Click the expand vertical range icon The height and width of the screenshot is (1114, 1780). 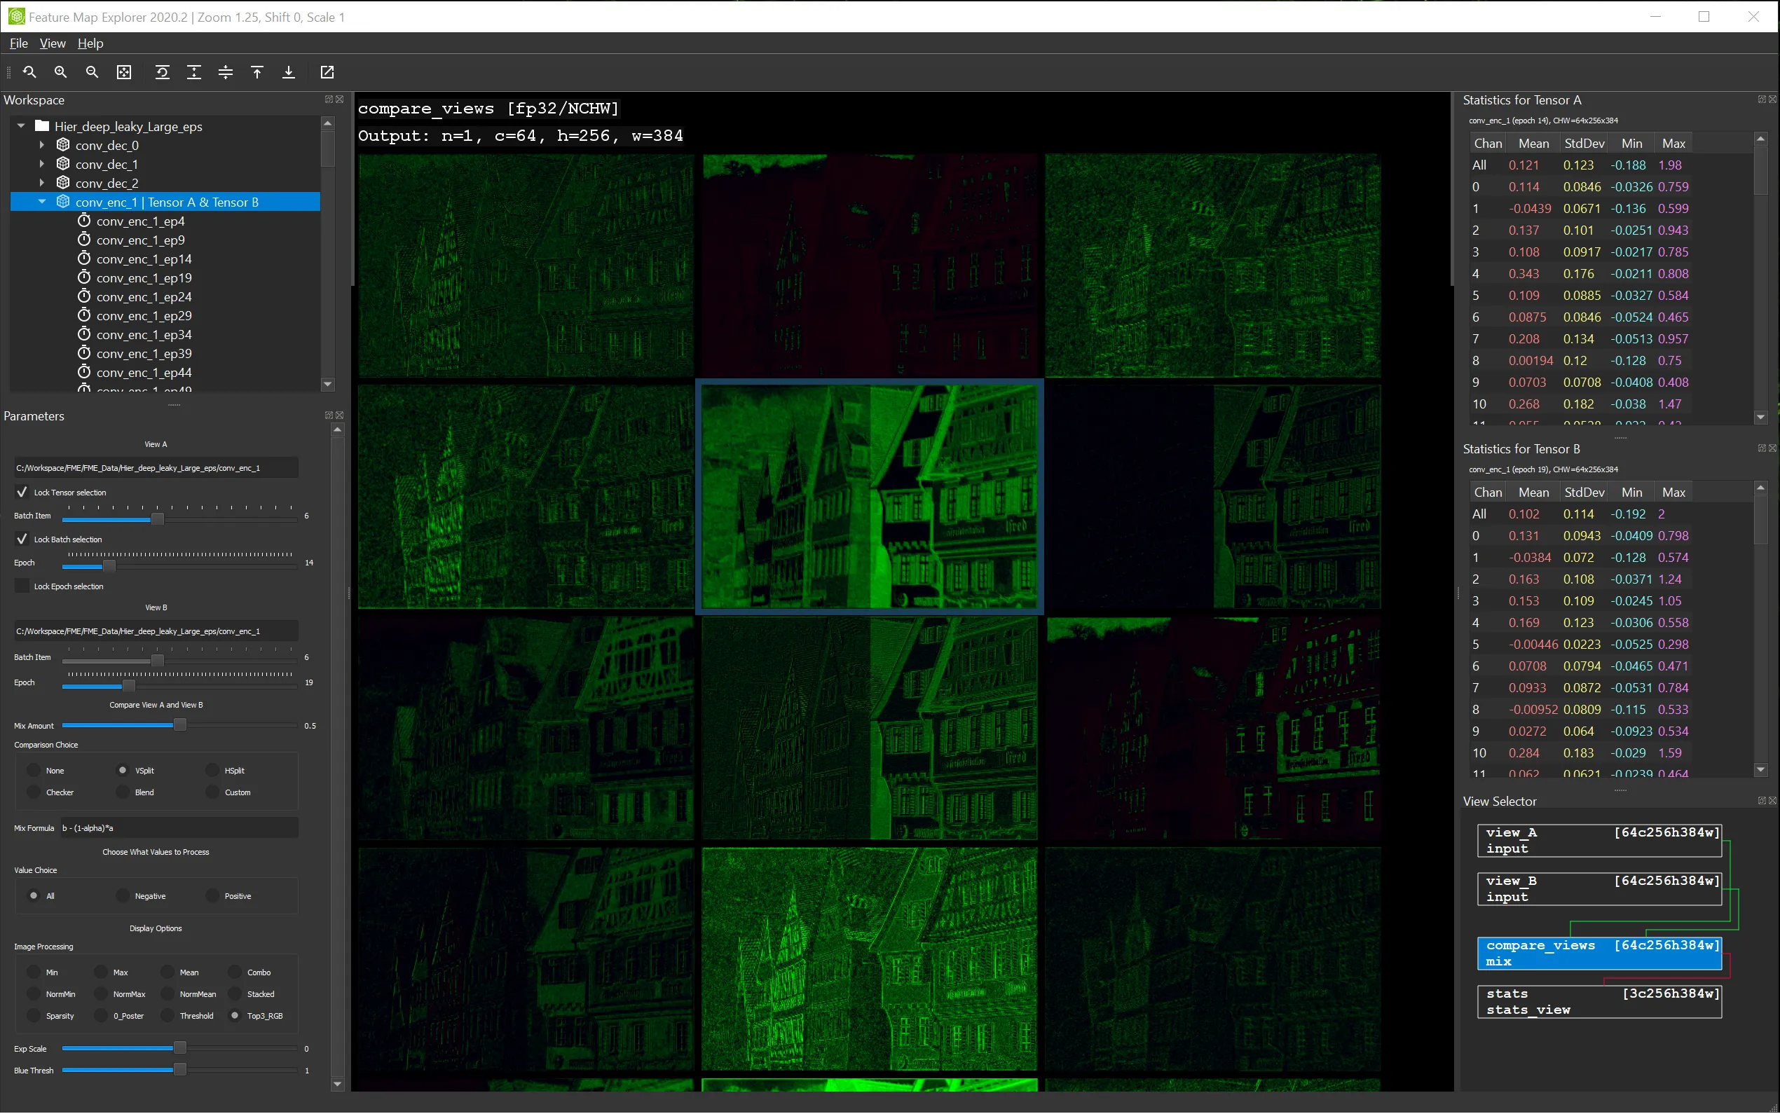pyautogui.click(x=193, y=72)
